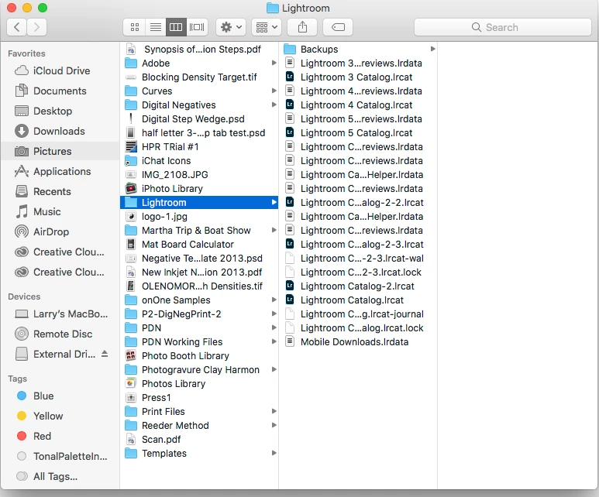Select Remote Disc device

tap(60, 334)
